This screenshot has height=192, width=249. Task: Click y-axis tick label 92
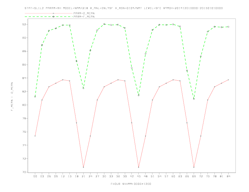point(24,24)
